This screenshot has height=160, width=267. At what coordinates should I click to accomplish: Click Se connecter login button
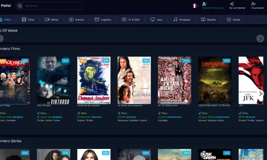coord(237,6)
